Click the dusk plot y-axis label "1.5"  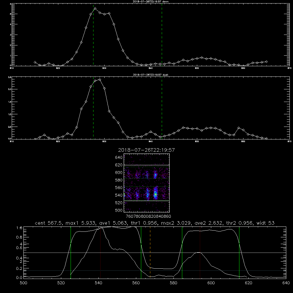(10, 102)
